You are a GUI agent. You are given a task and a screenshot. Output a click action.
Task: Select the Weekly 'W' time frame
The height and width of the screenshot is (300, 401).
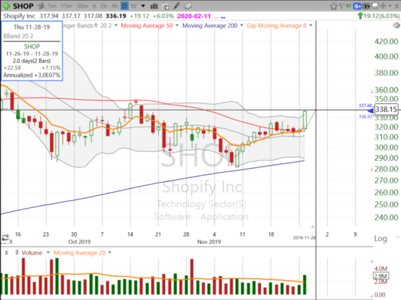[134, 6]
